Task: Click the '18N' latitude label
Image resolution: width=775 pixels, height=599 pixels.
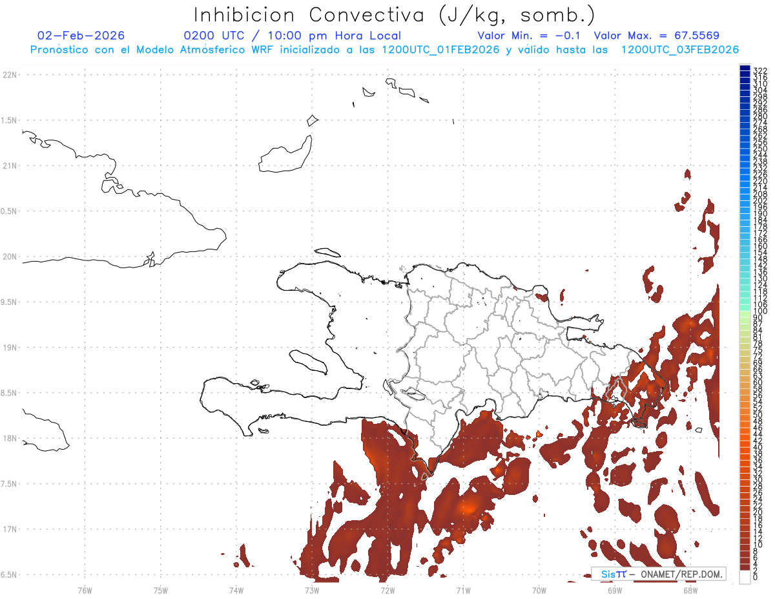Action: coord(10,439)
